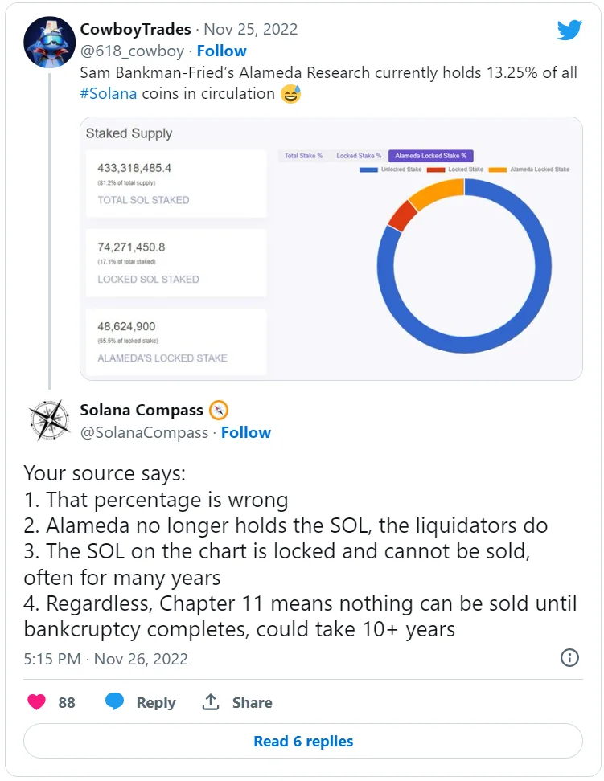Follow the @SolanaCompass account
The height and width of the screenshot is (781, 604).
tap(246, 432)
